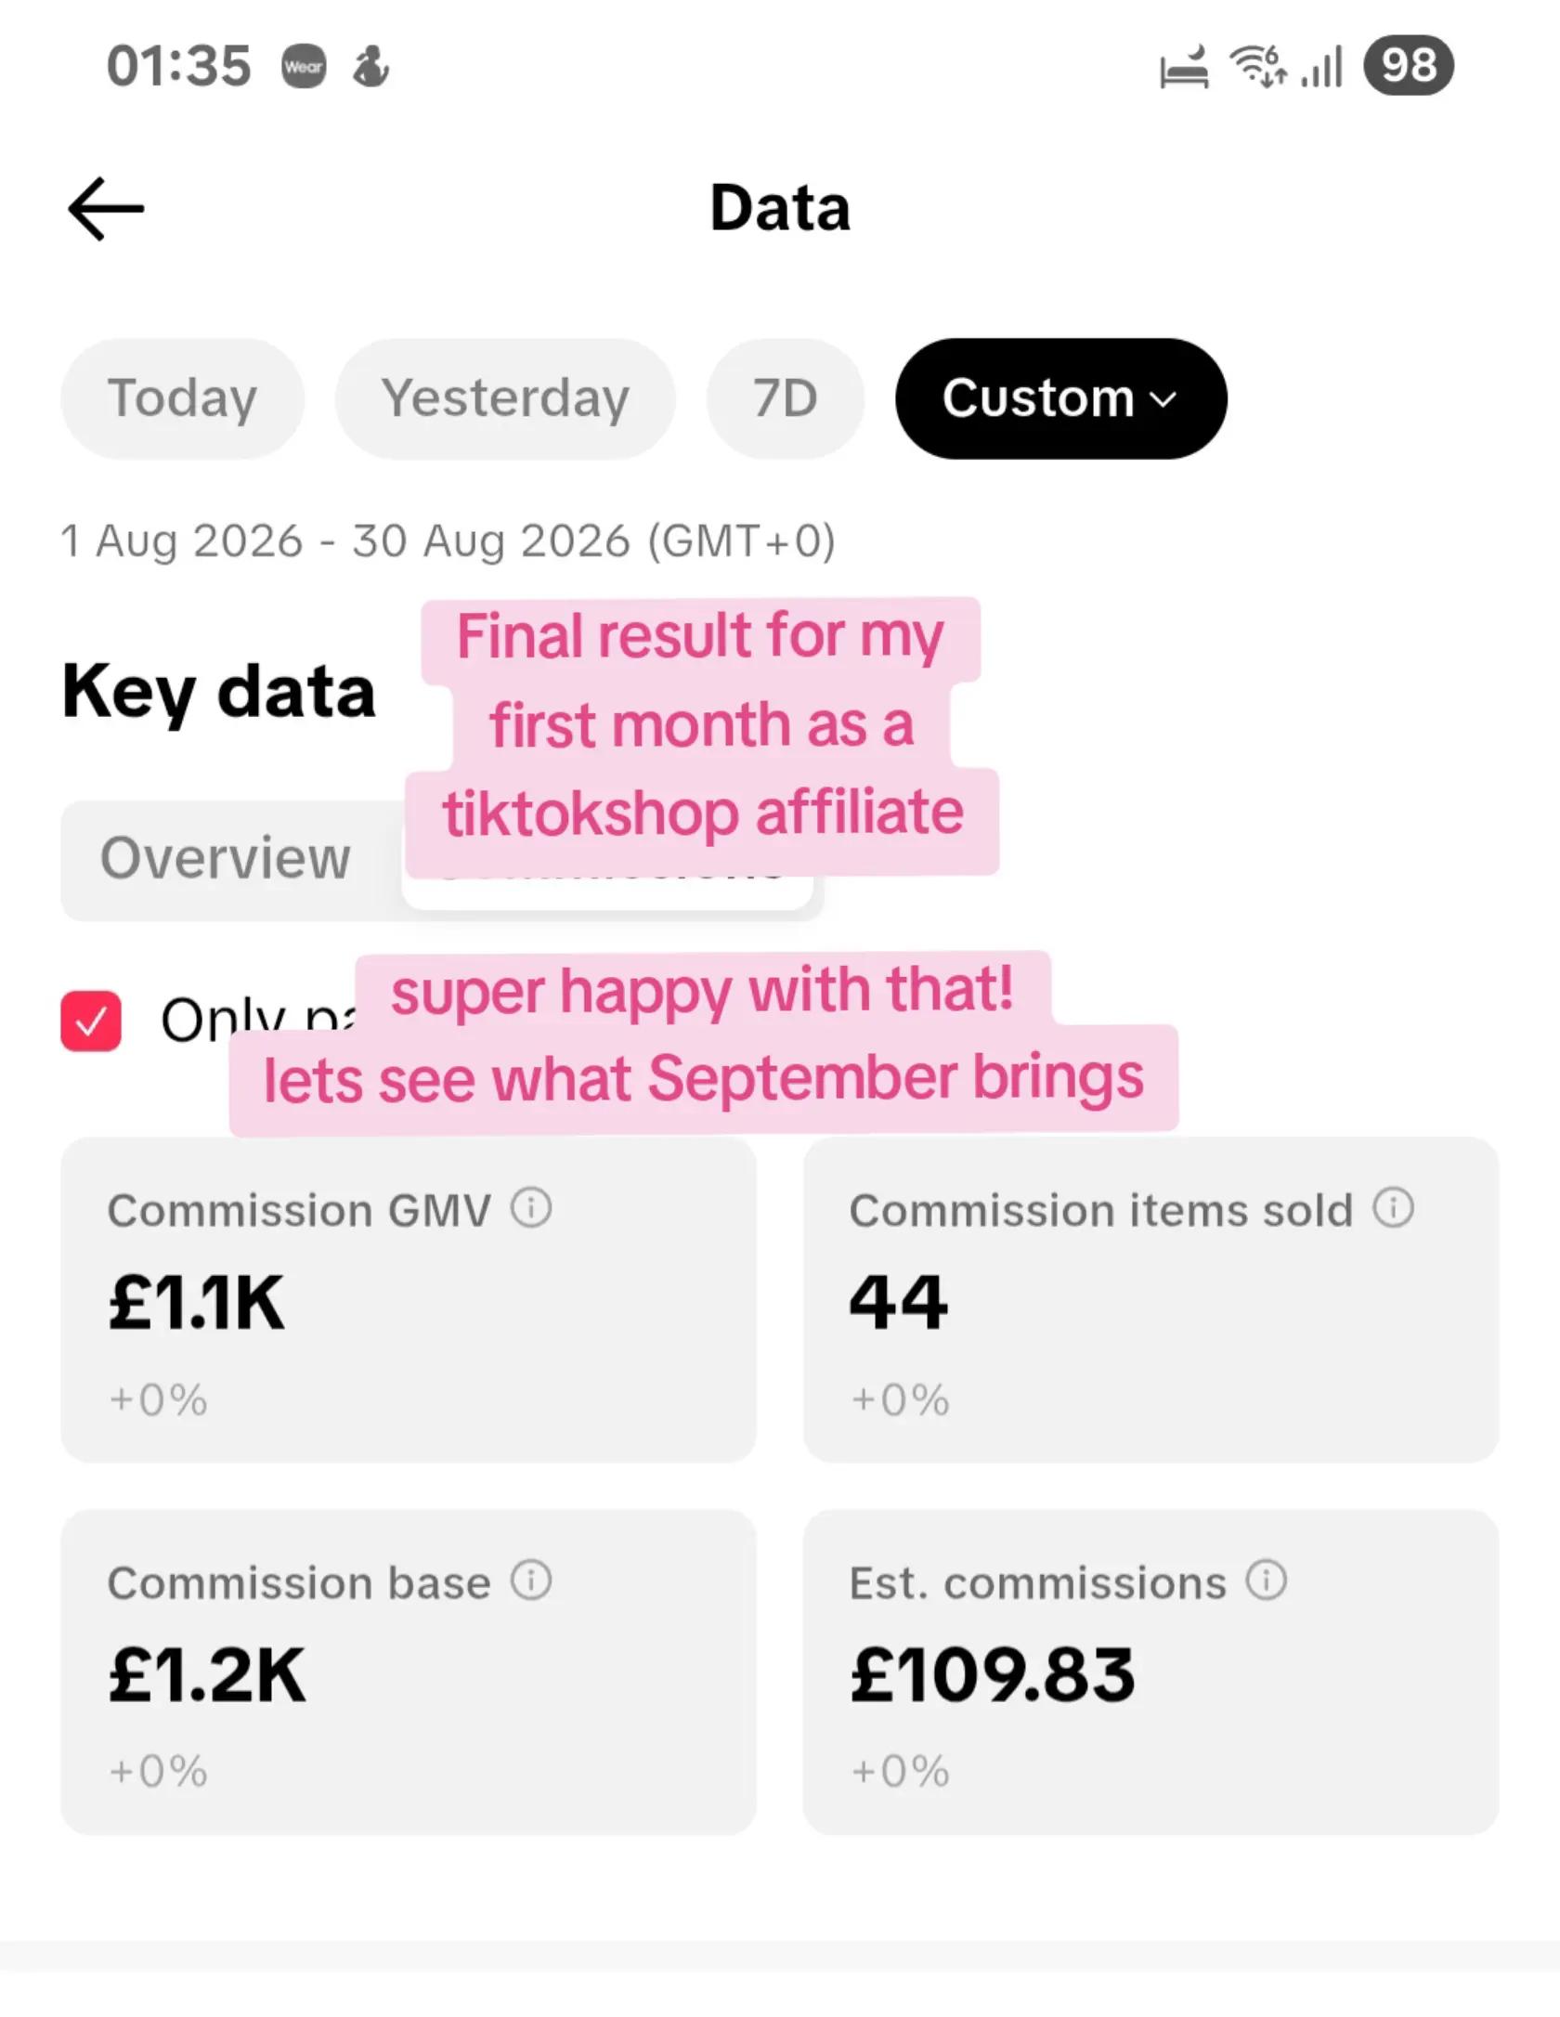Screen dimensions: 1560x2017
Task: Tap the battery level indicator
Action: [1408, 66]
